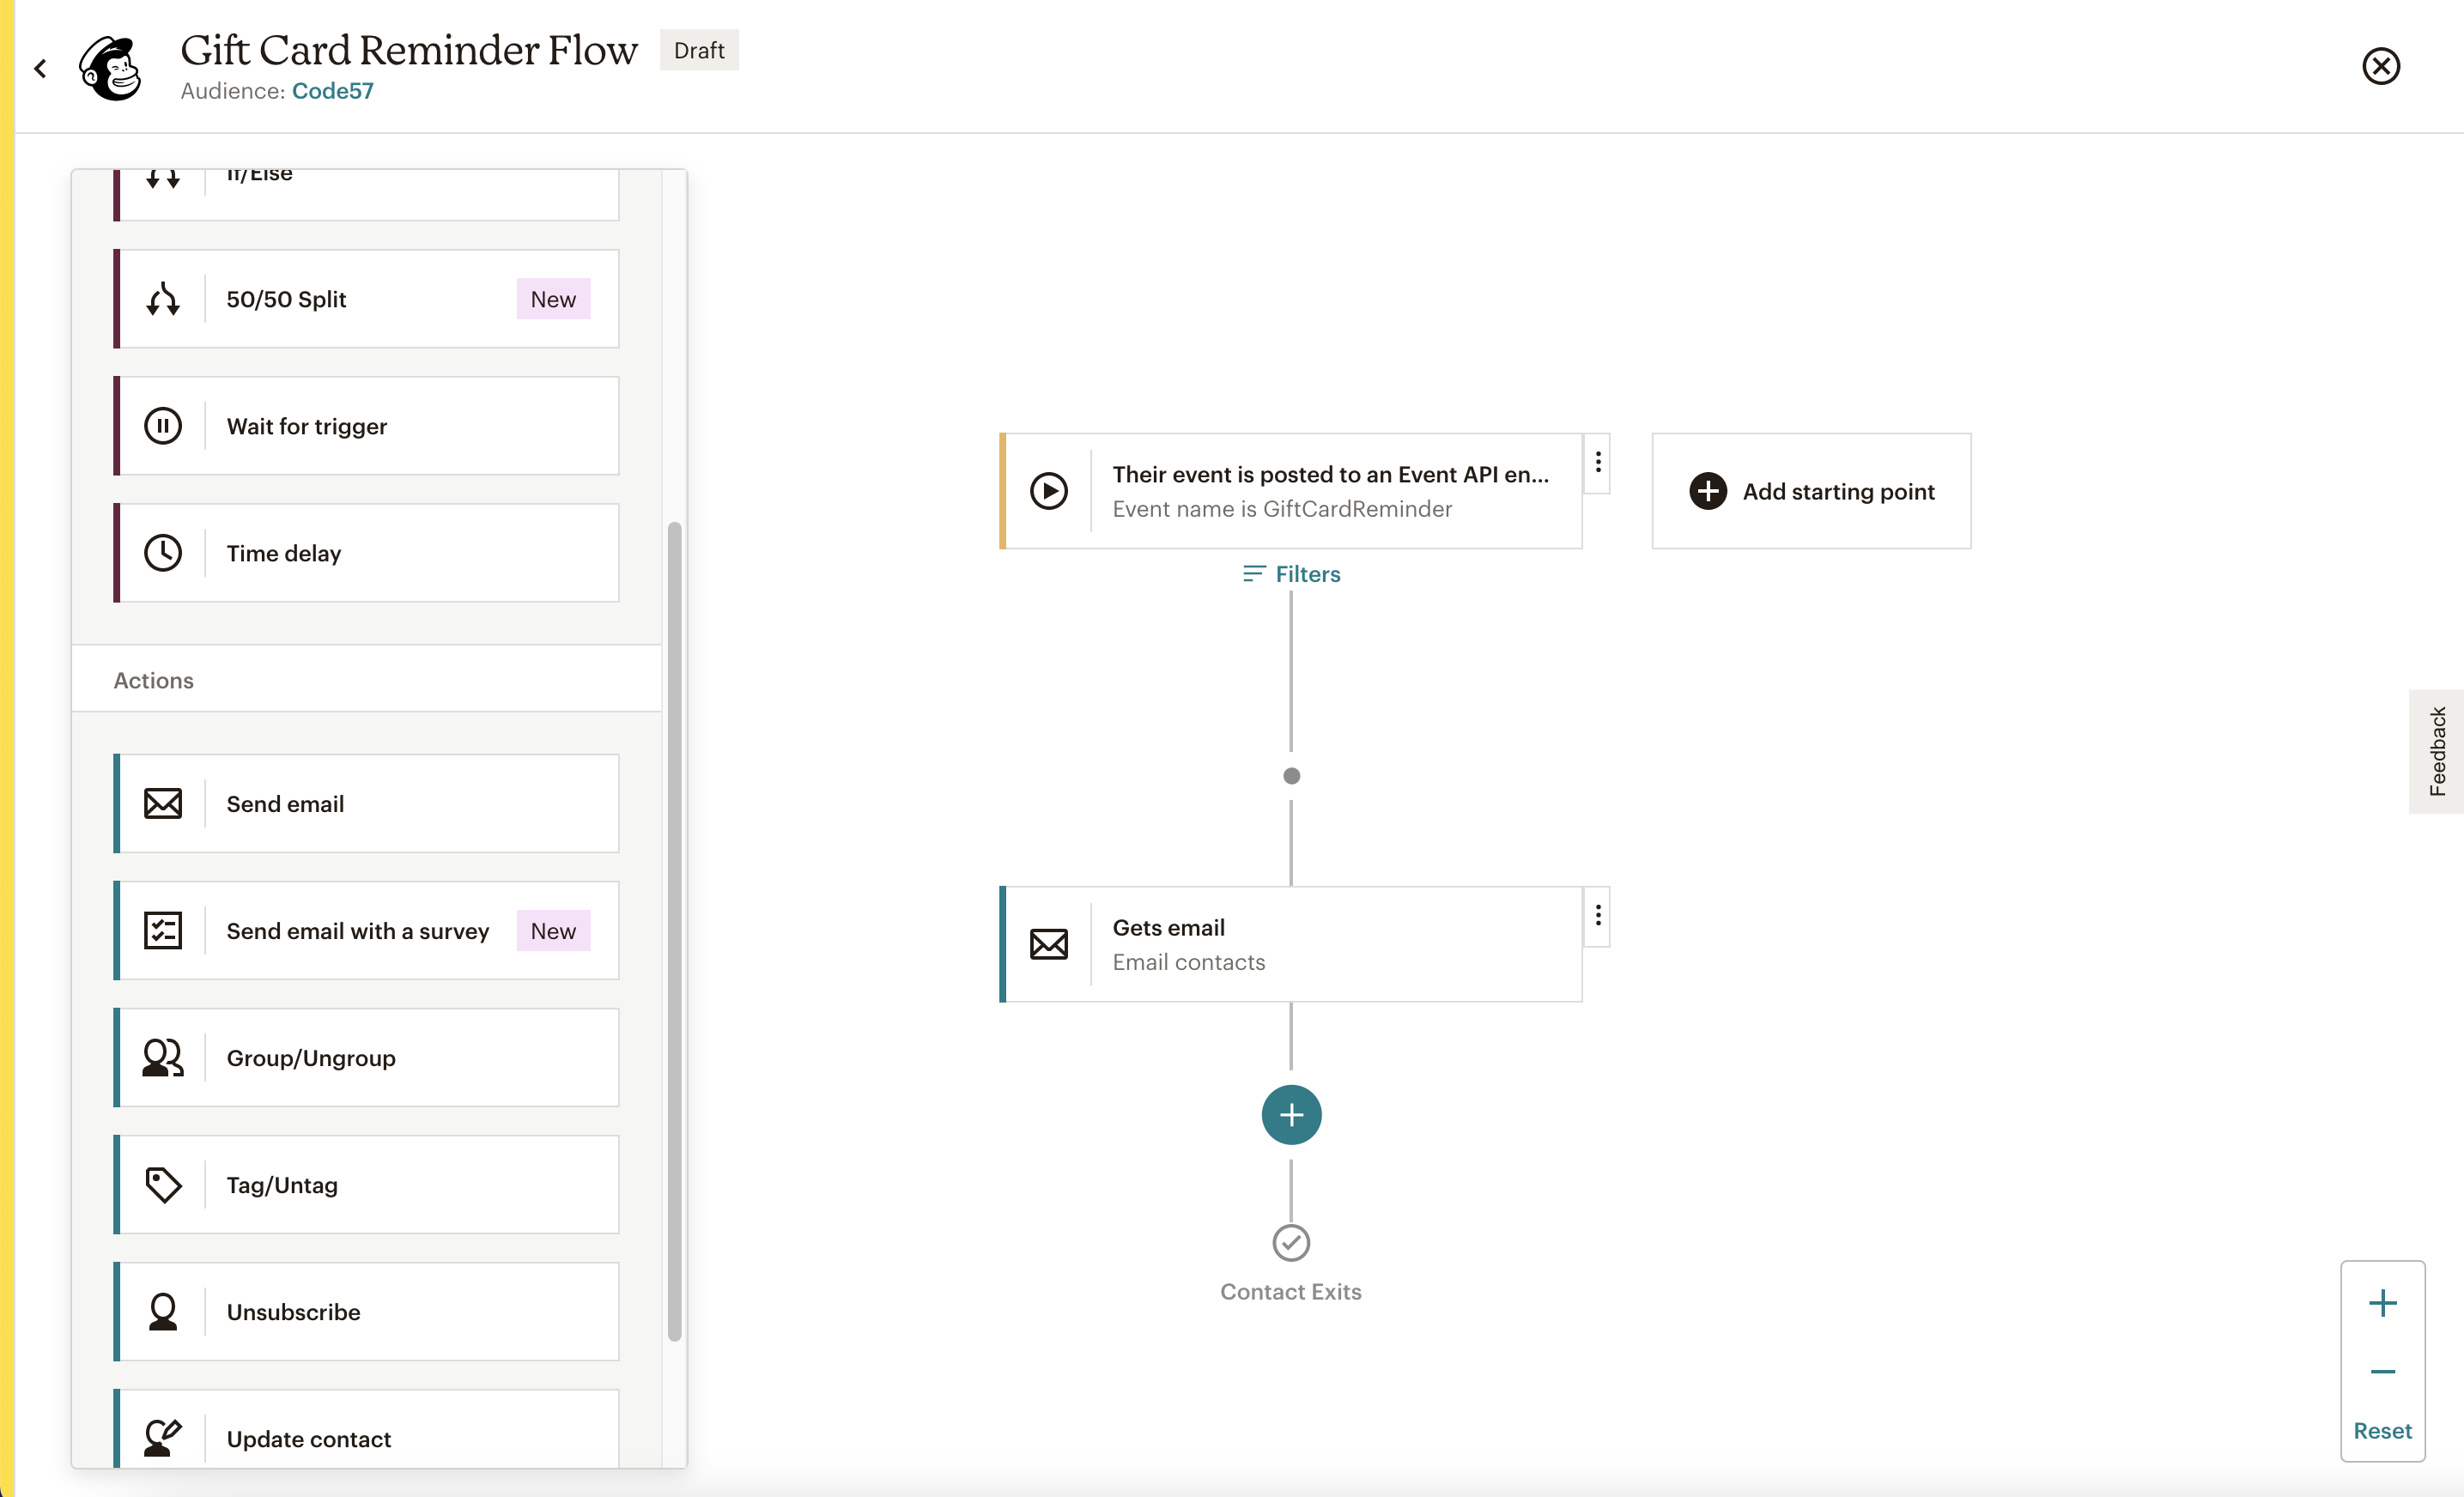
Task: Click the starting point play icon
Action: [x=1048, y=491]
